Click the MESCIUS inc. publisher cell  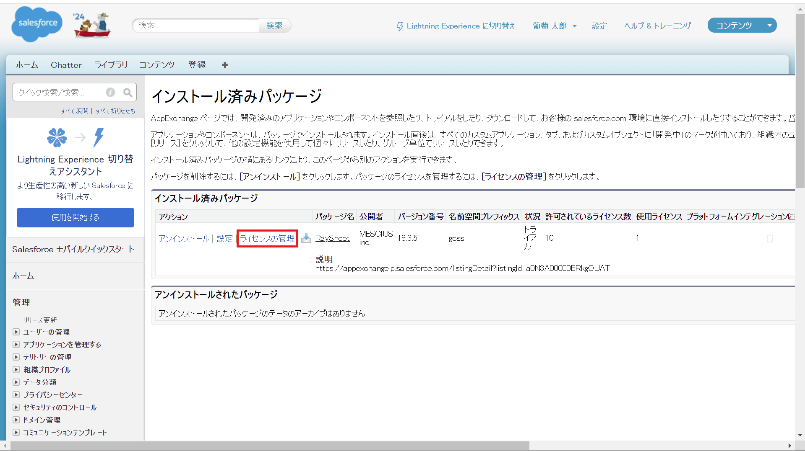point(376,238)
